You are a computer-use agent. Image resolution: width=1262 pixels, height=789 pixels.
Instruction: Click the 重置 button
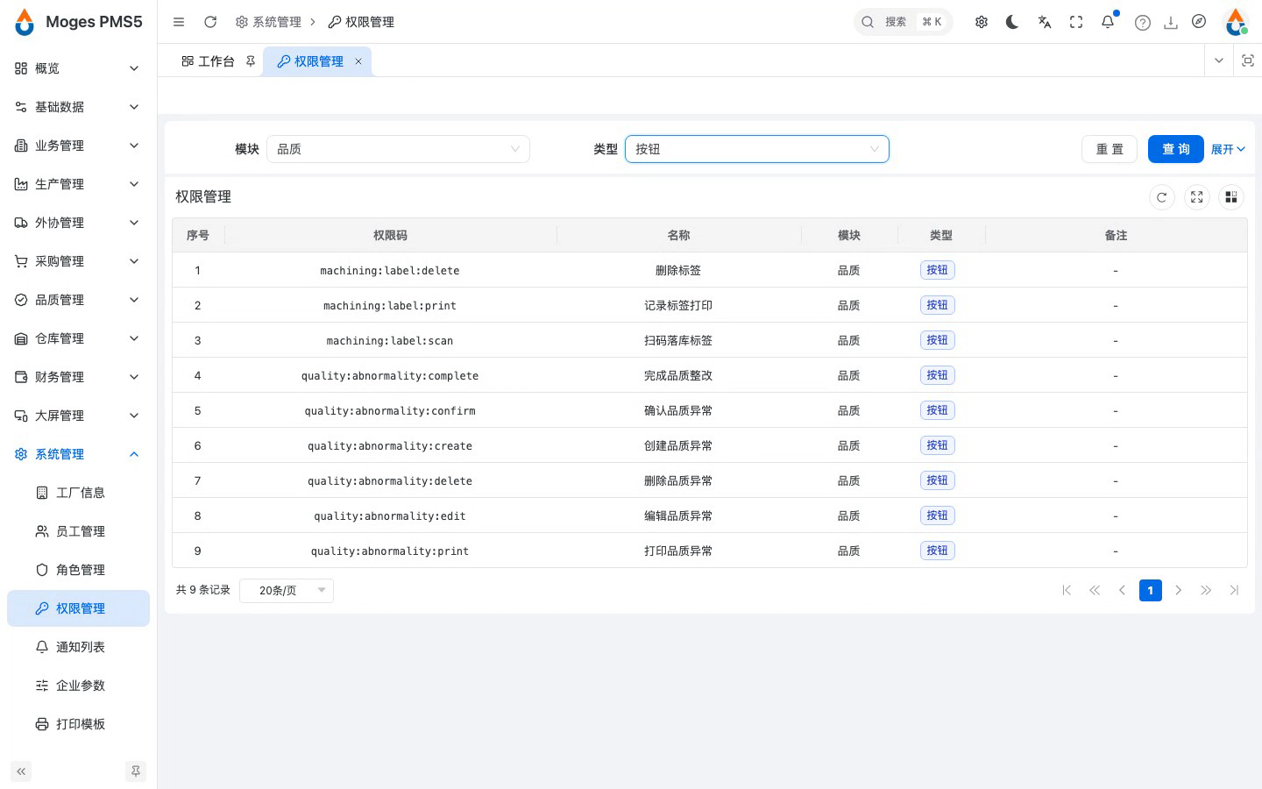pos(1110,149)
